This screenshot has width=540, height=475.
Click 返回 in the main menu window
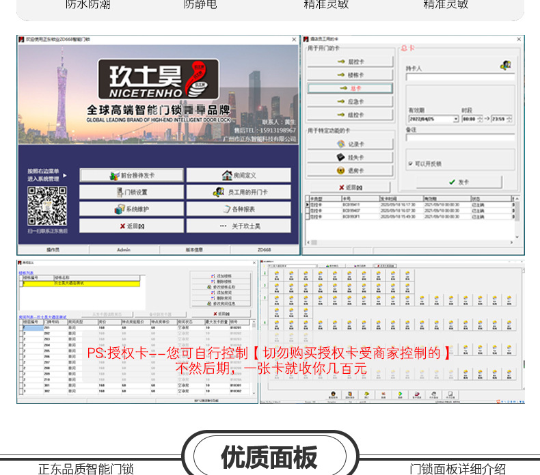[131, 226]
